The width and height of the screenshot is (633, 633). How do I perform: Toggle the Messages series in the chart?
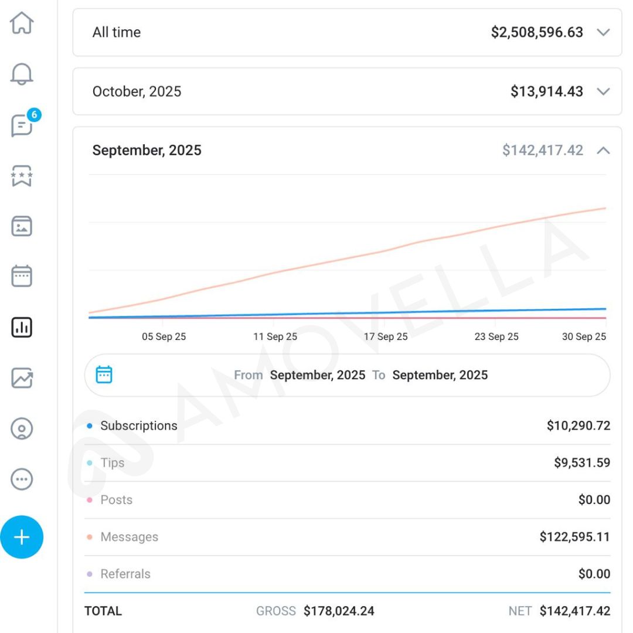[x=129, y=537]
